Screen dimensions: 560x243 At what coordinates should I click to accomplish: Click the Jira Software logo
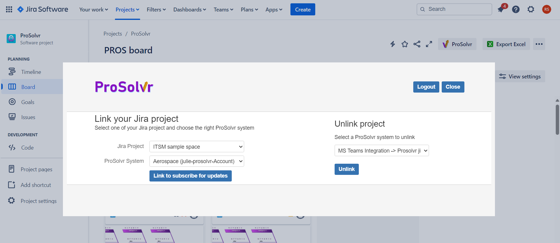point(43,9)
